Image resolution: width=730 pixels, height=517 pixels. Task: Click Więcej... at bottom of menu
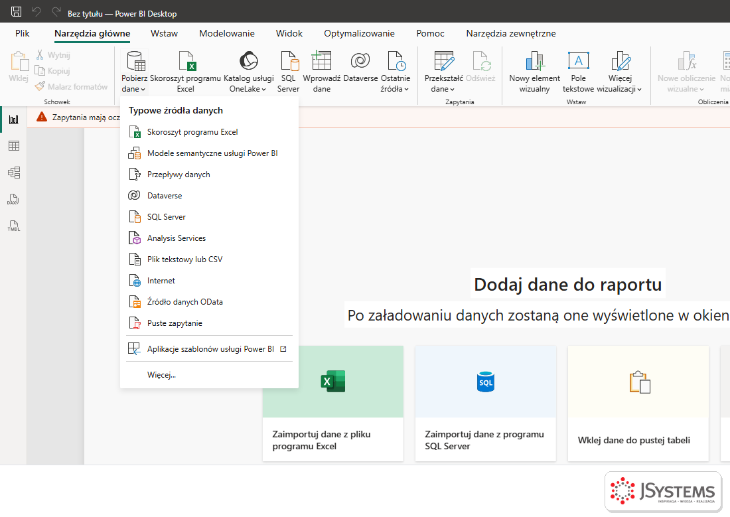pyautogui.click(x=209, y=375)
